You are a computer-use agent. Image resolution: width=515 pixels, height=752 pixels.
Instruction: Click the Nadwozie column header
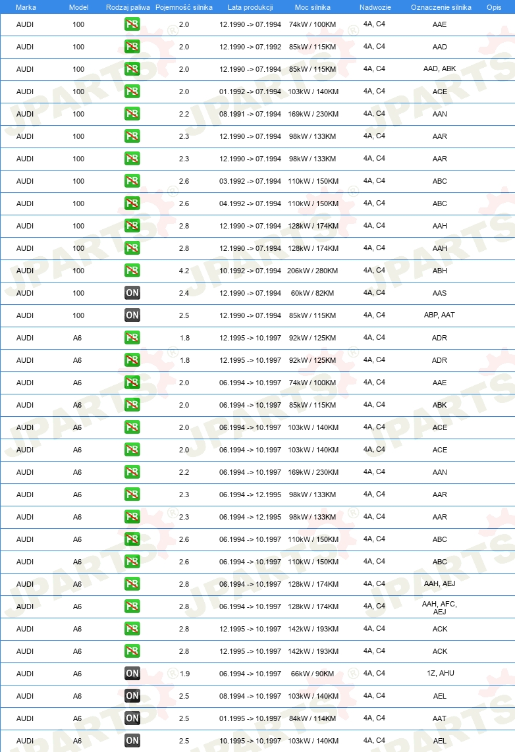point(375,7)
